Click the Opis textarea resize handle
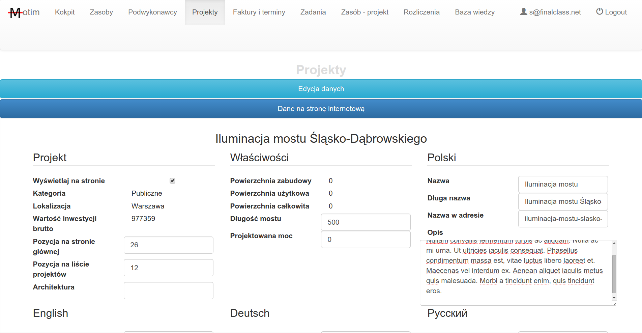The height and width of the screenshot is (333, 642). point(615,304)
